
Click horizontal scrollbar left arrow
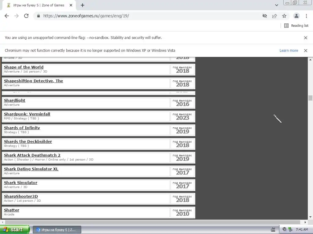(x=2, y=222)
